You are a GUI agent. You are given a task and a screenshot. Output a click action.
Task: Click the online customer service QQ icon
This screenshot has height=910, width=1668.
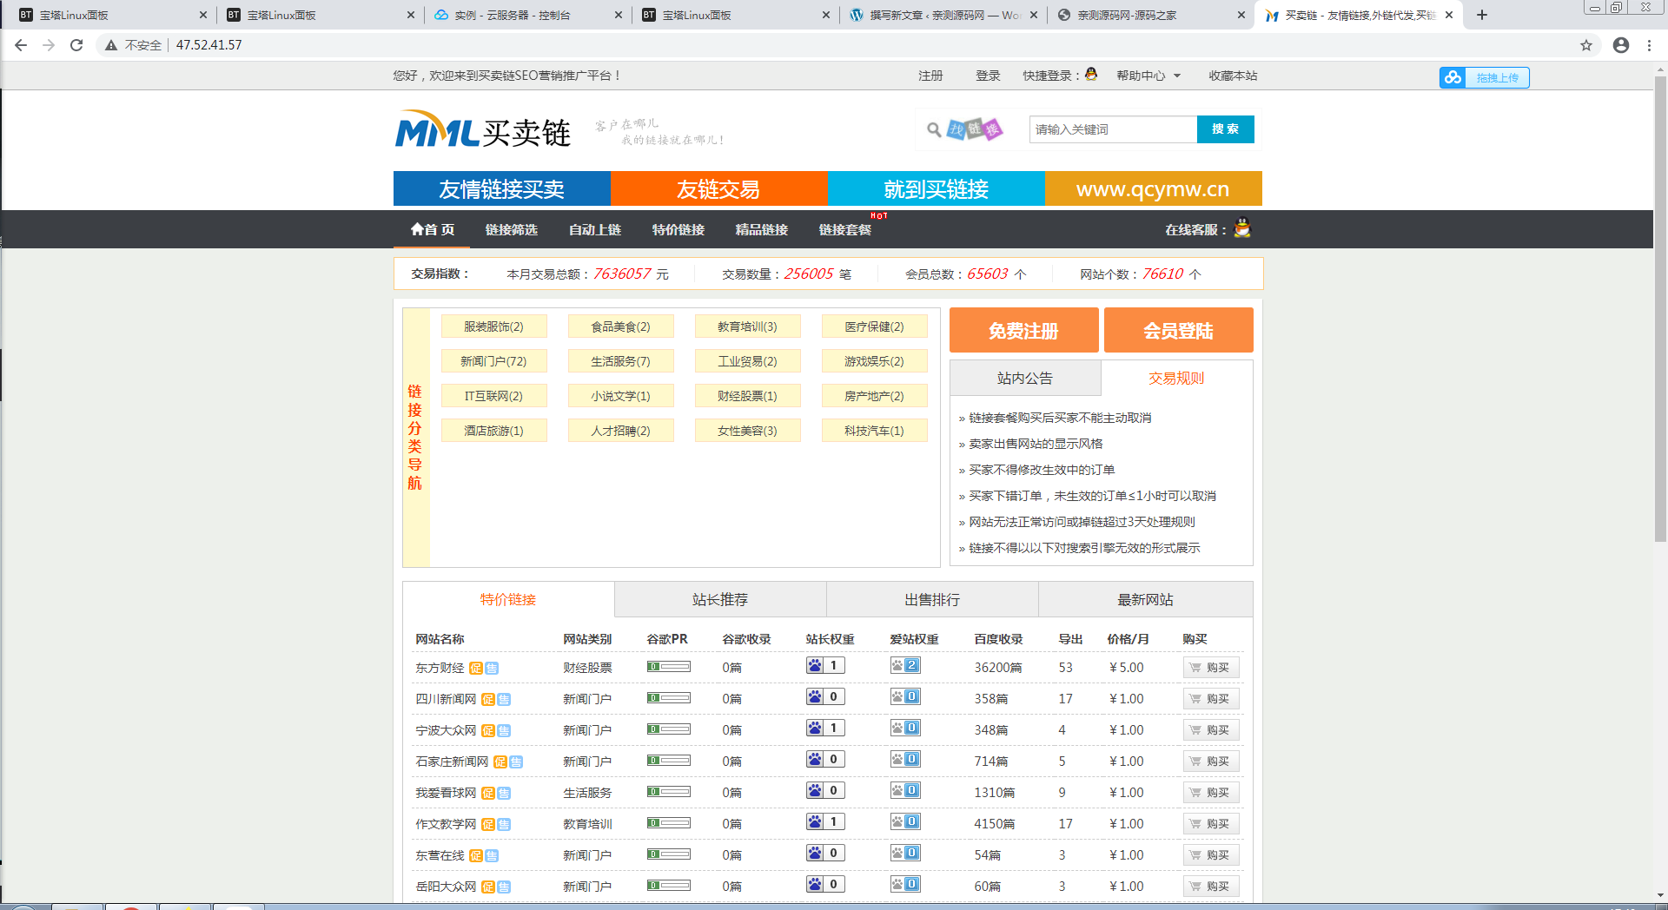[x=1242, y=228]
